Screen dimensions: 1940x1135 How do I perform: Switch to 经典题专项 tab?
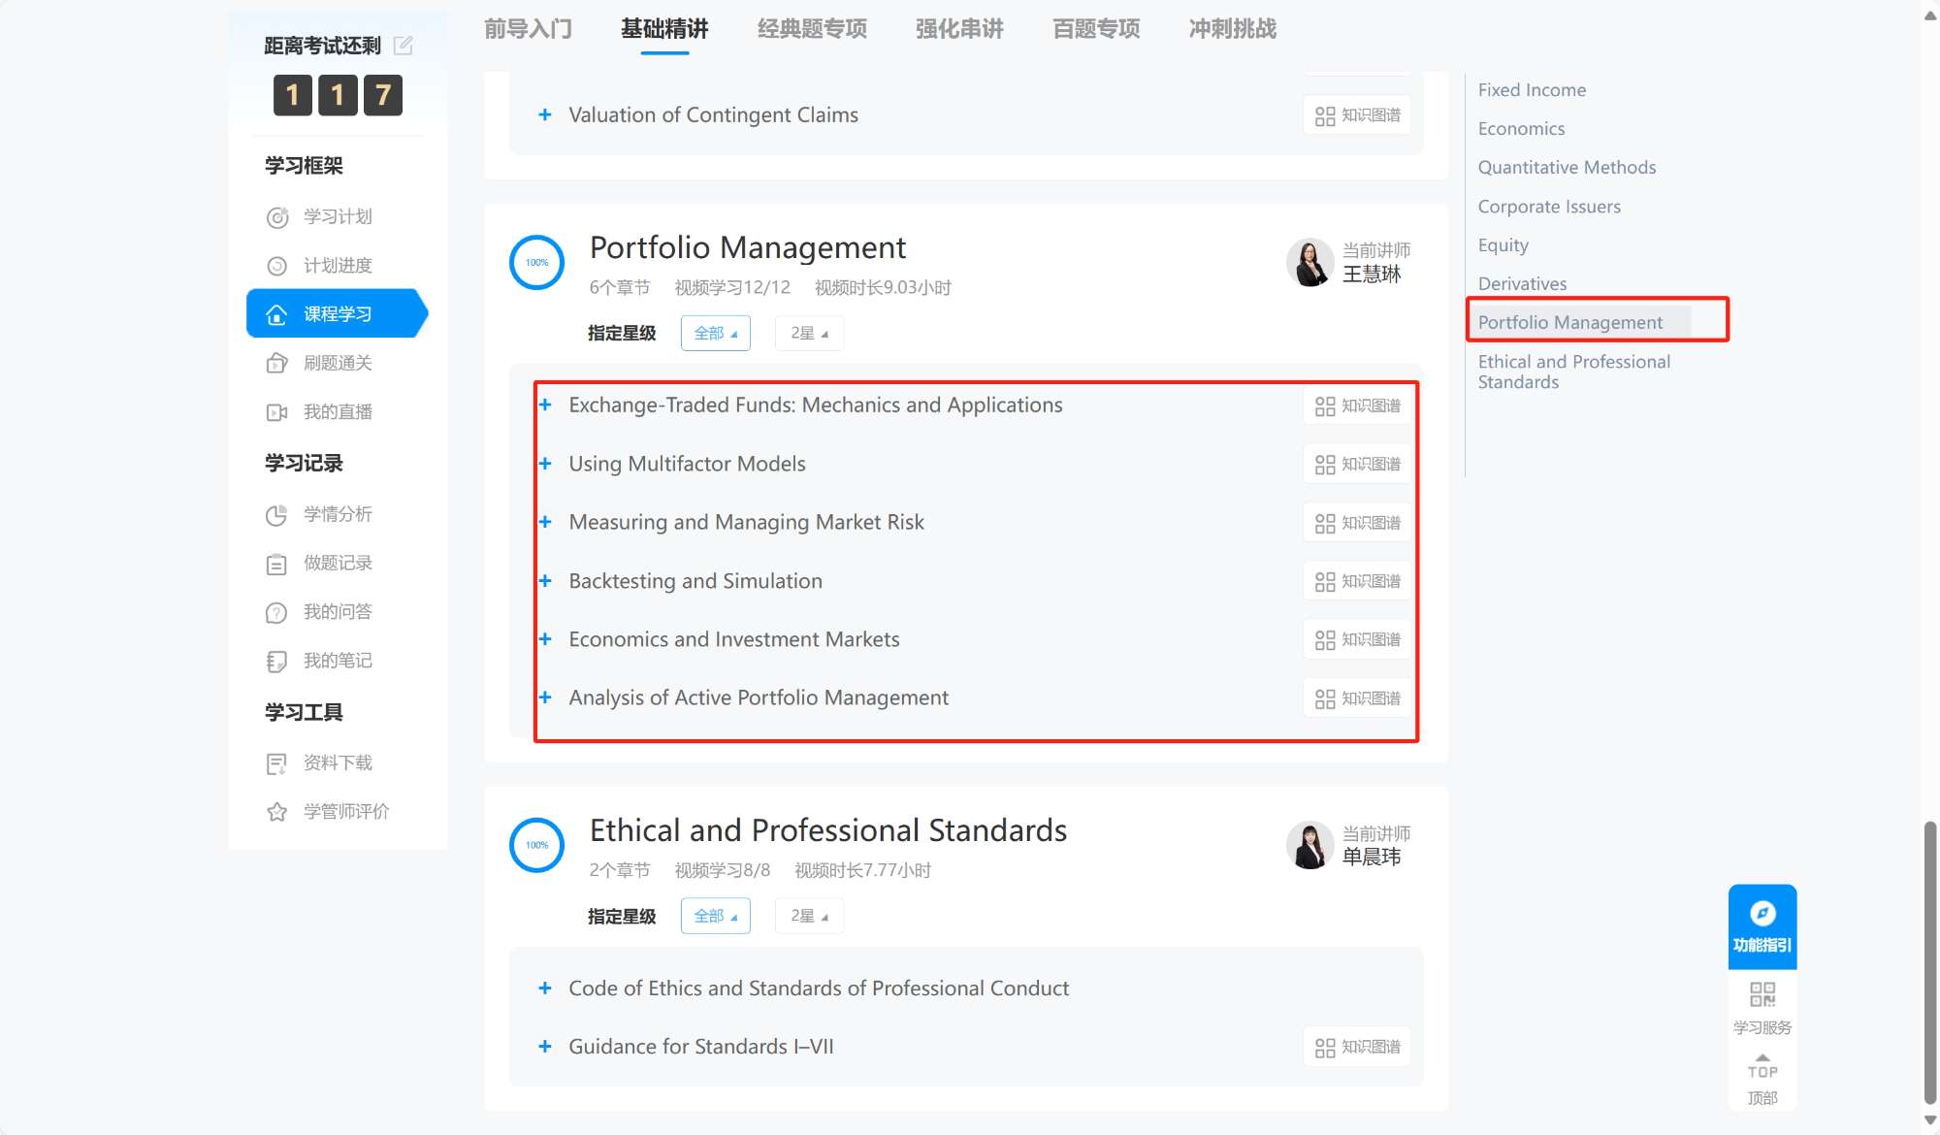pyautogui.click(x=812, y=29)
